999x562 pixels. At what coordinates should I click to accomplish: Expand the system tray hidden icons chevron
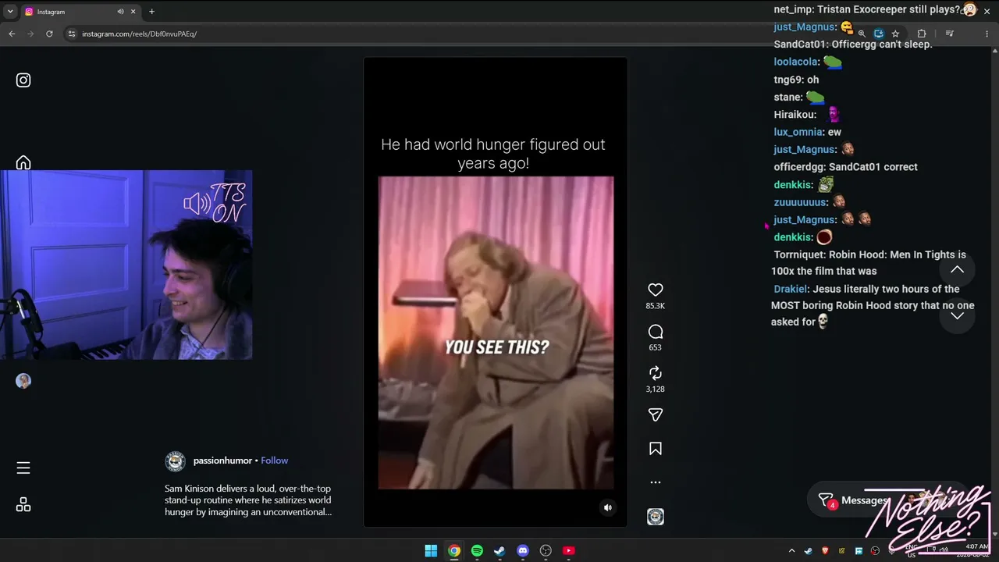(791, 551)
